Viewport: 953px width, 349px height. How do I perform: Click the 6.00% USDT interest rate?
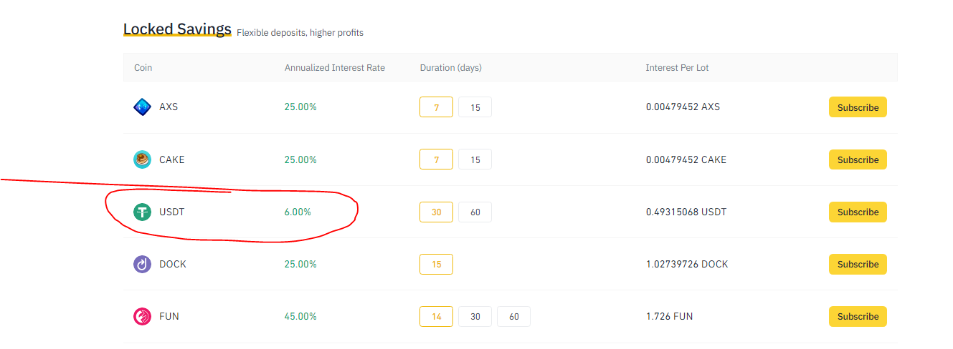point(298,212)
